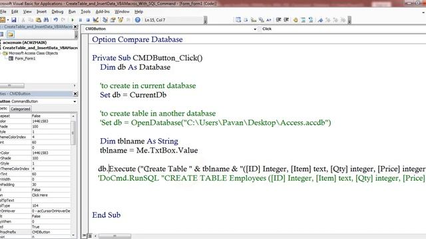Click the Indent icon
Image resolution: width=426 pixels, height=239 pixels.
[278, 20]
